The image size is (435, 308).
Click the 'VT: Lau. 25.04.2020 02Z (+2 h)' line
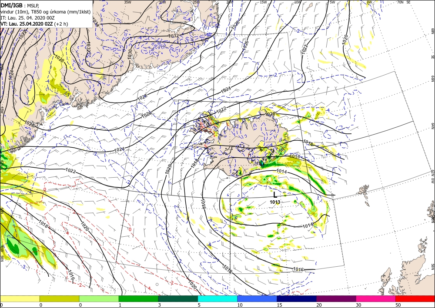[34, 24]
